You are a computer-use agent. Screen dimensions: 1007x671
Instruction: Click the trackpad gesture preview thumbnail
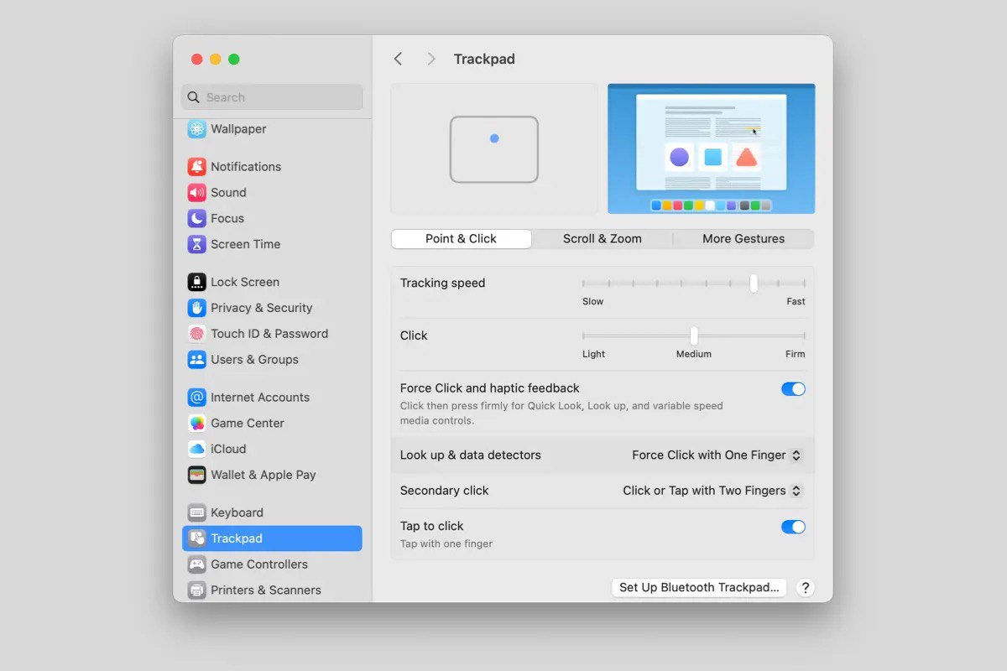pos(494,149)
